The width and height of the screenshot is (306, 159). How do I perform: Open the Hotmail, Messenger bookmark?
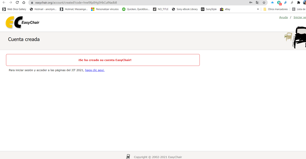point(74,9)
